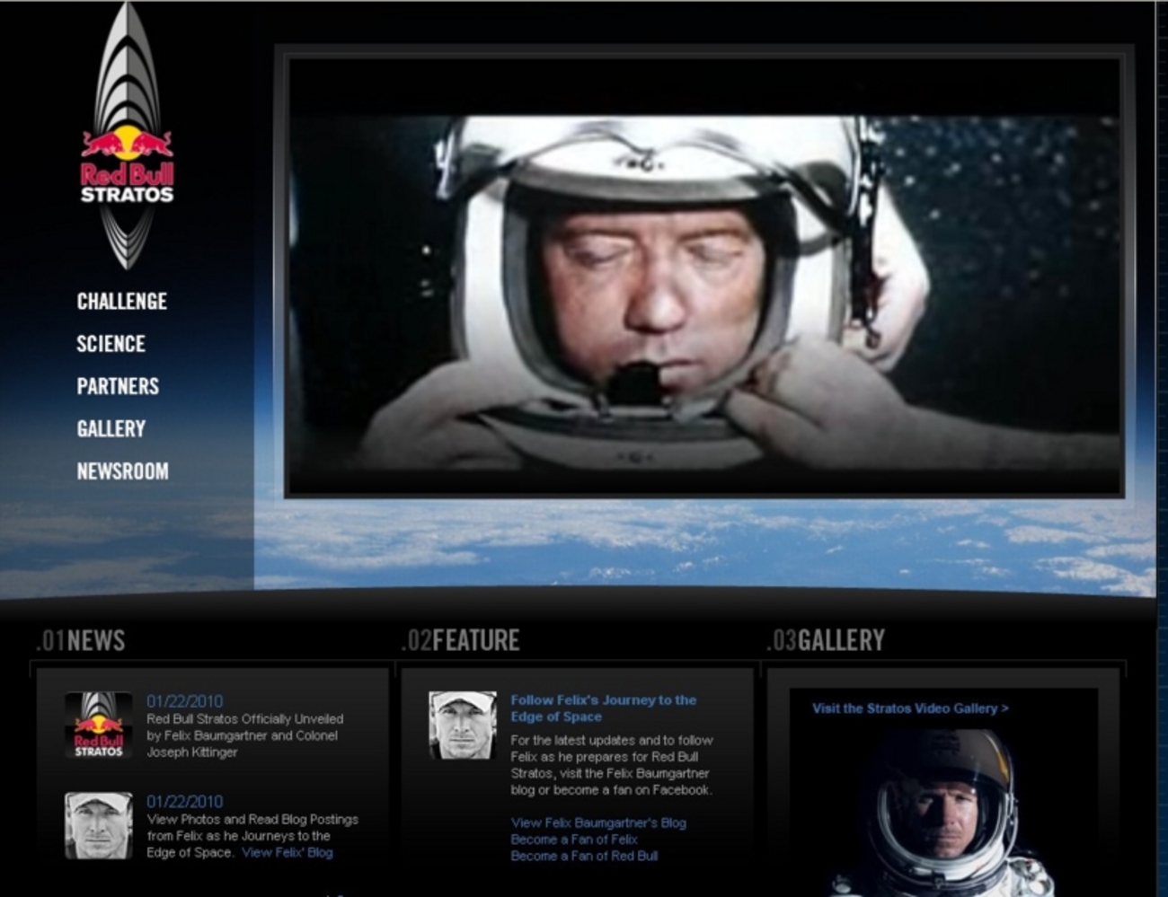Open Follow Felix's Journey to Edge of Space
The width and height of the screenshot is (1168, 897).
click(x=603, y=708)
